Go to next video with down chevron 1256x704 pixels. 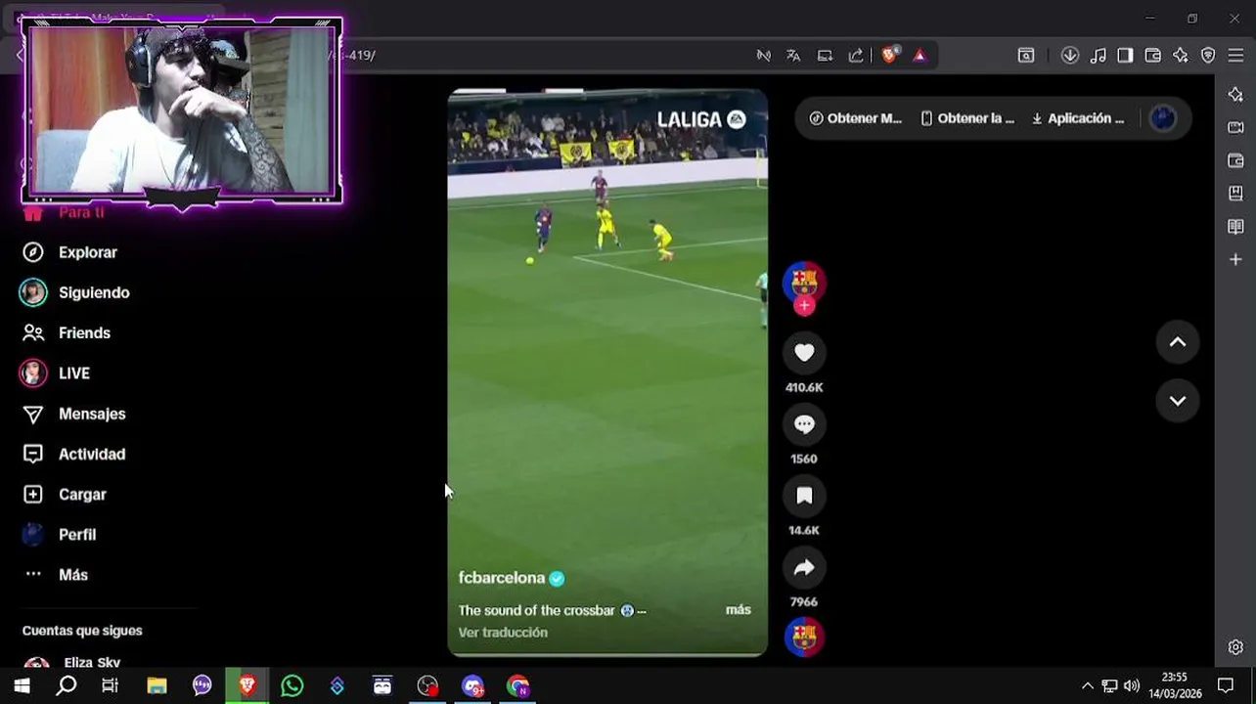pyautogui.click(x=1178, y=401)
